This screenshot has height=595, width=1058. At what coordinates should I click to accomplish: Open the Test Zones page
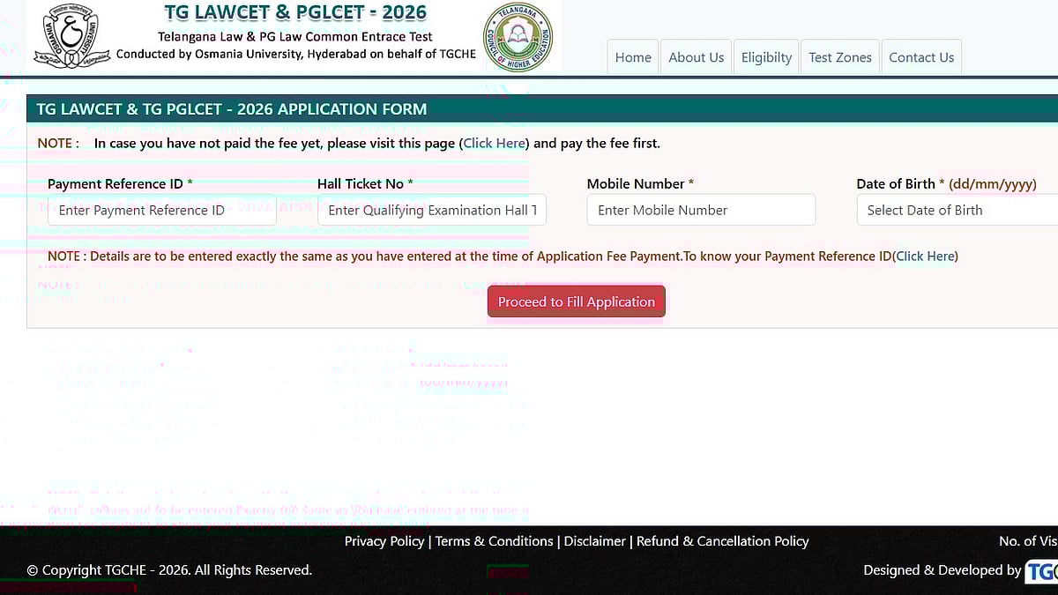839,56
